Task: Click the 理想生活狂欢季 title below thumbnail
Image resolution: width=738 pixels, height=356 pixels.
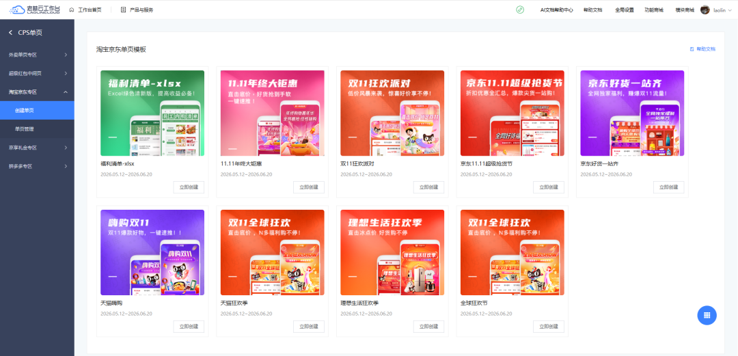Action: (x=360, y=303)
